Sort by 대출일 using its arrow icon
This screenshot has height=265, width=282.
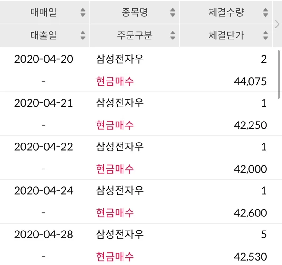[x=83, y=35]
